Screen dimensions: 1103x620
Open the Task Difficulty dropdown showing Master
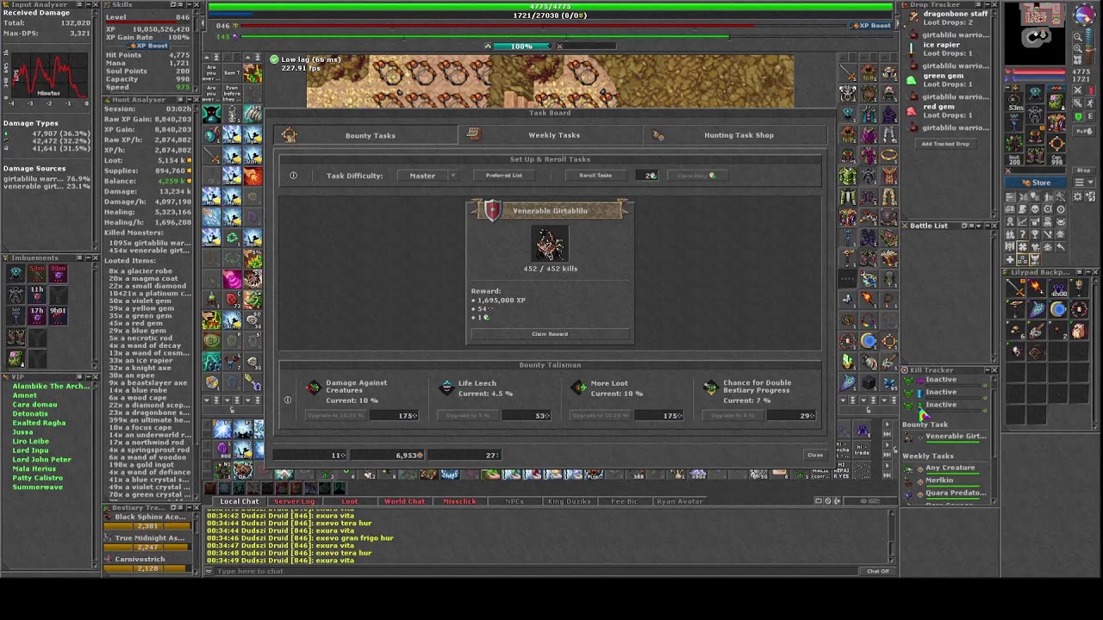point(428,176)
